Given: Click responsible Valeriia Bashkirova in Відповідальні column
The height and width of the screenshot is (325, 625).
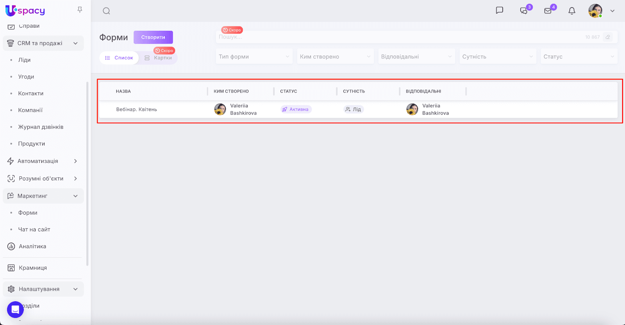Looking at the screenshot, I should (x=428, y=110).
